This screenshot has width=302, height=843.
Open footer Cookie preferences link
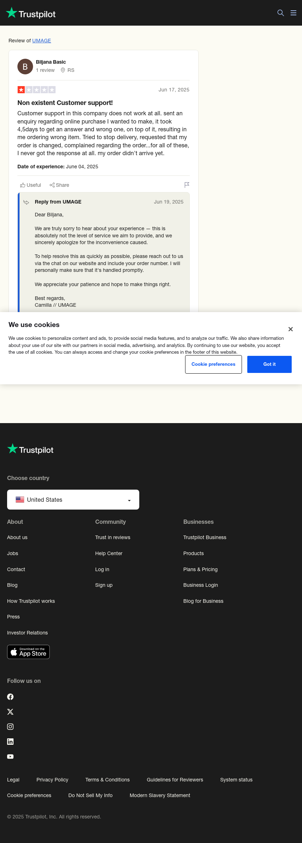point(29,795)
